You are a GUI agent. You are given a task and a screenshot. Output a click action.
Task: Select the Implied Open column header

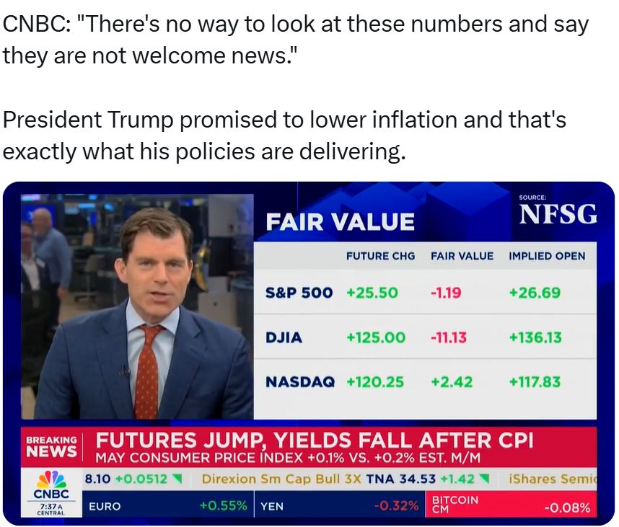(x=547, y=256)
